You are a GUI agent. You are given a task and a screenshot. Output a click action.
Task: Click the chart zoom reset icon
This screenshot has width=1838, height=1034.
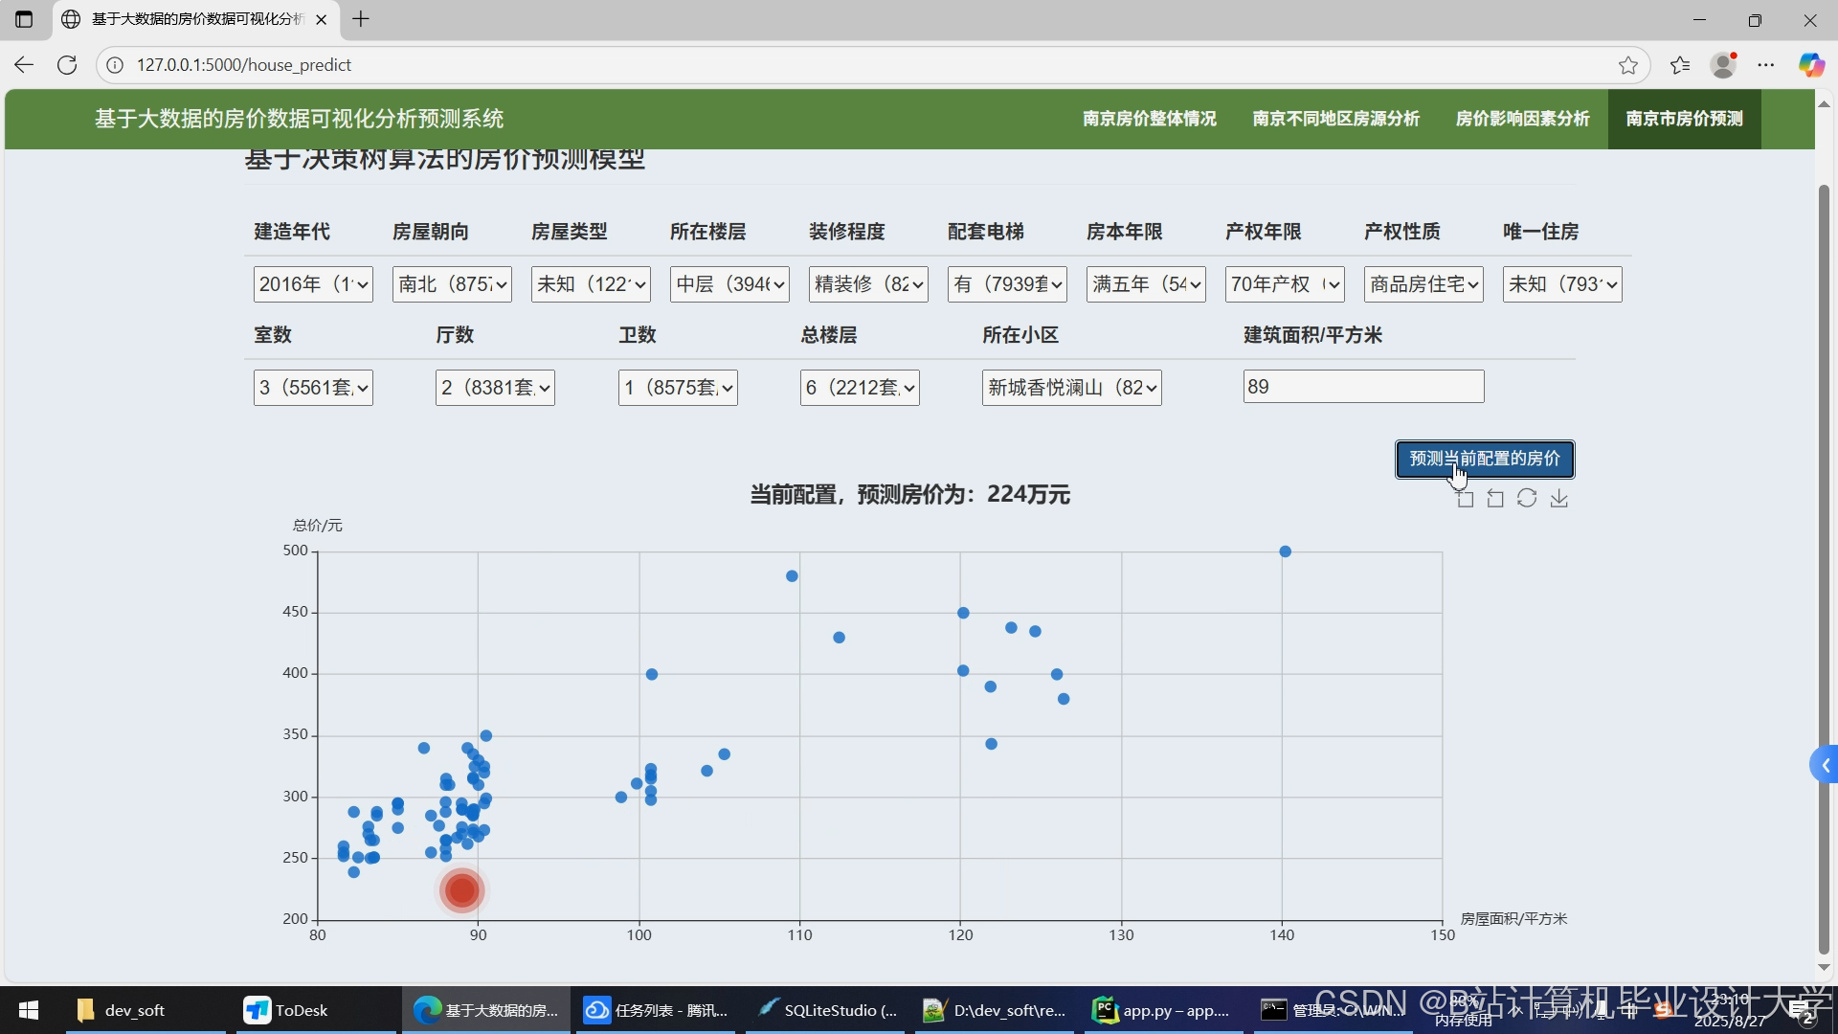[x=1495, y=499]
